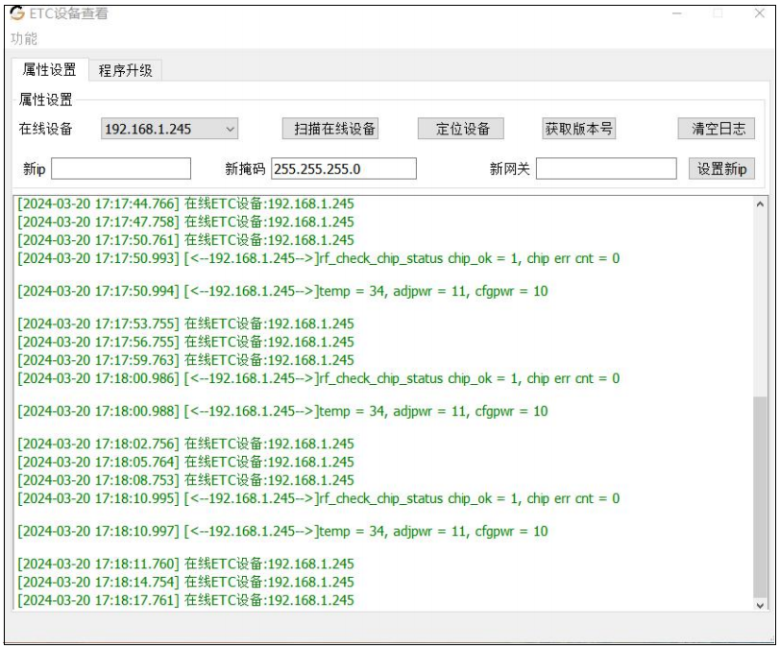This screenshot has width=780, height=649.
Task: Select log line timestamped 17:18:17.761
Action: coord(186,600)
